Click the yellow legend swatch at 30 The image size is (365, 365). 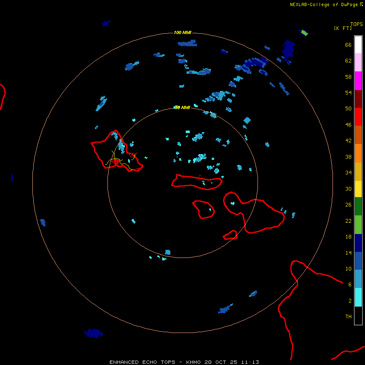358,189
